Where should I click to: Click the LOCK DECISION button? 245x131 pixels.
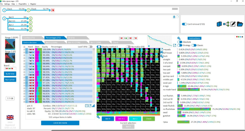pyautogui.click(x=60, y=123)
